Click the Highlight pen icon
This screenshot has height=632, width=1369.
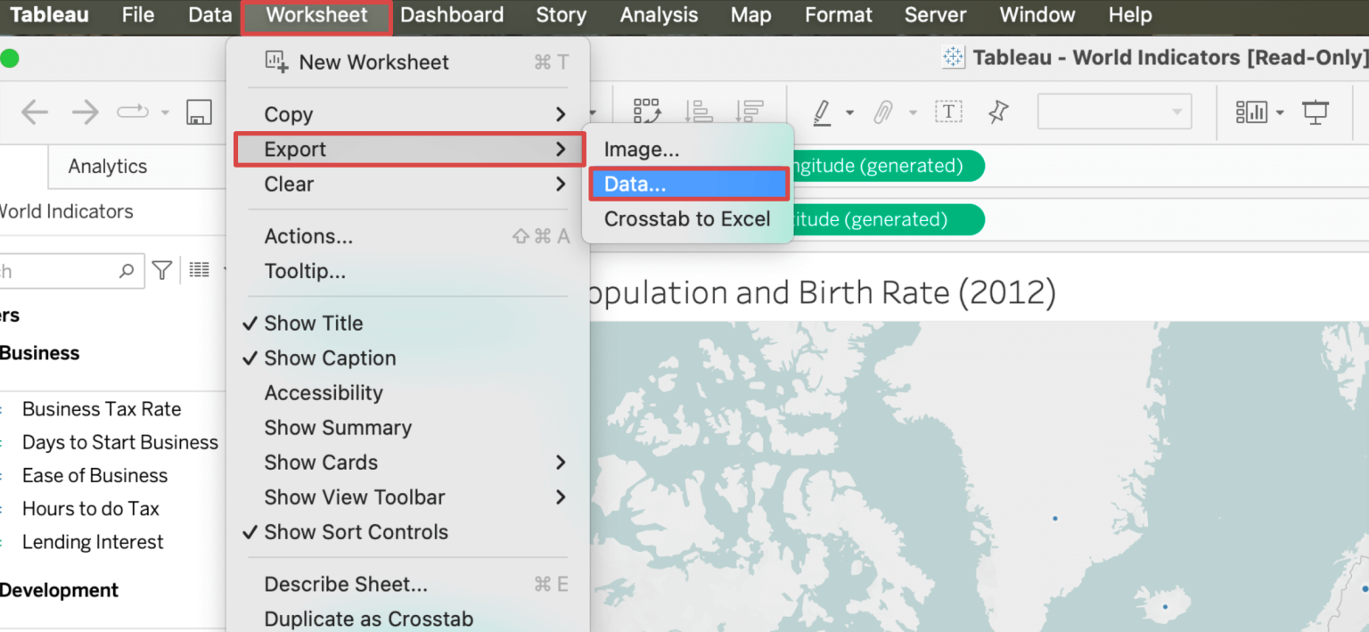click(822, 112)
